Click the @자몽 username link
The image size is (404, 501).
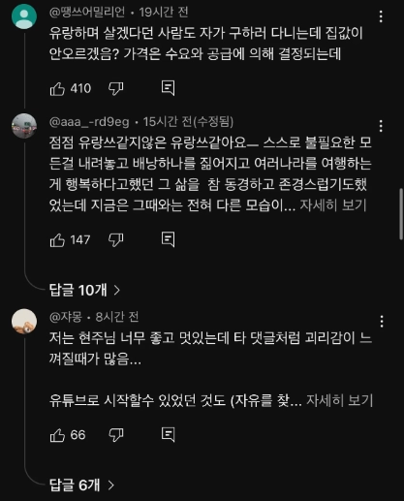pyautogui.click(x=66, y=317)
